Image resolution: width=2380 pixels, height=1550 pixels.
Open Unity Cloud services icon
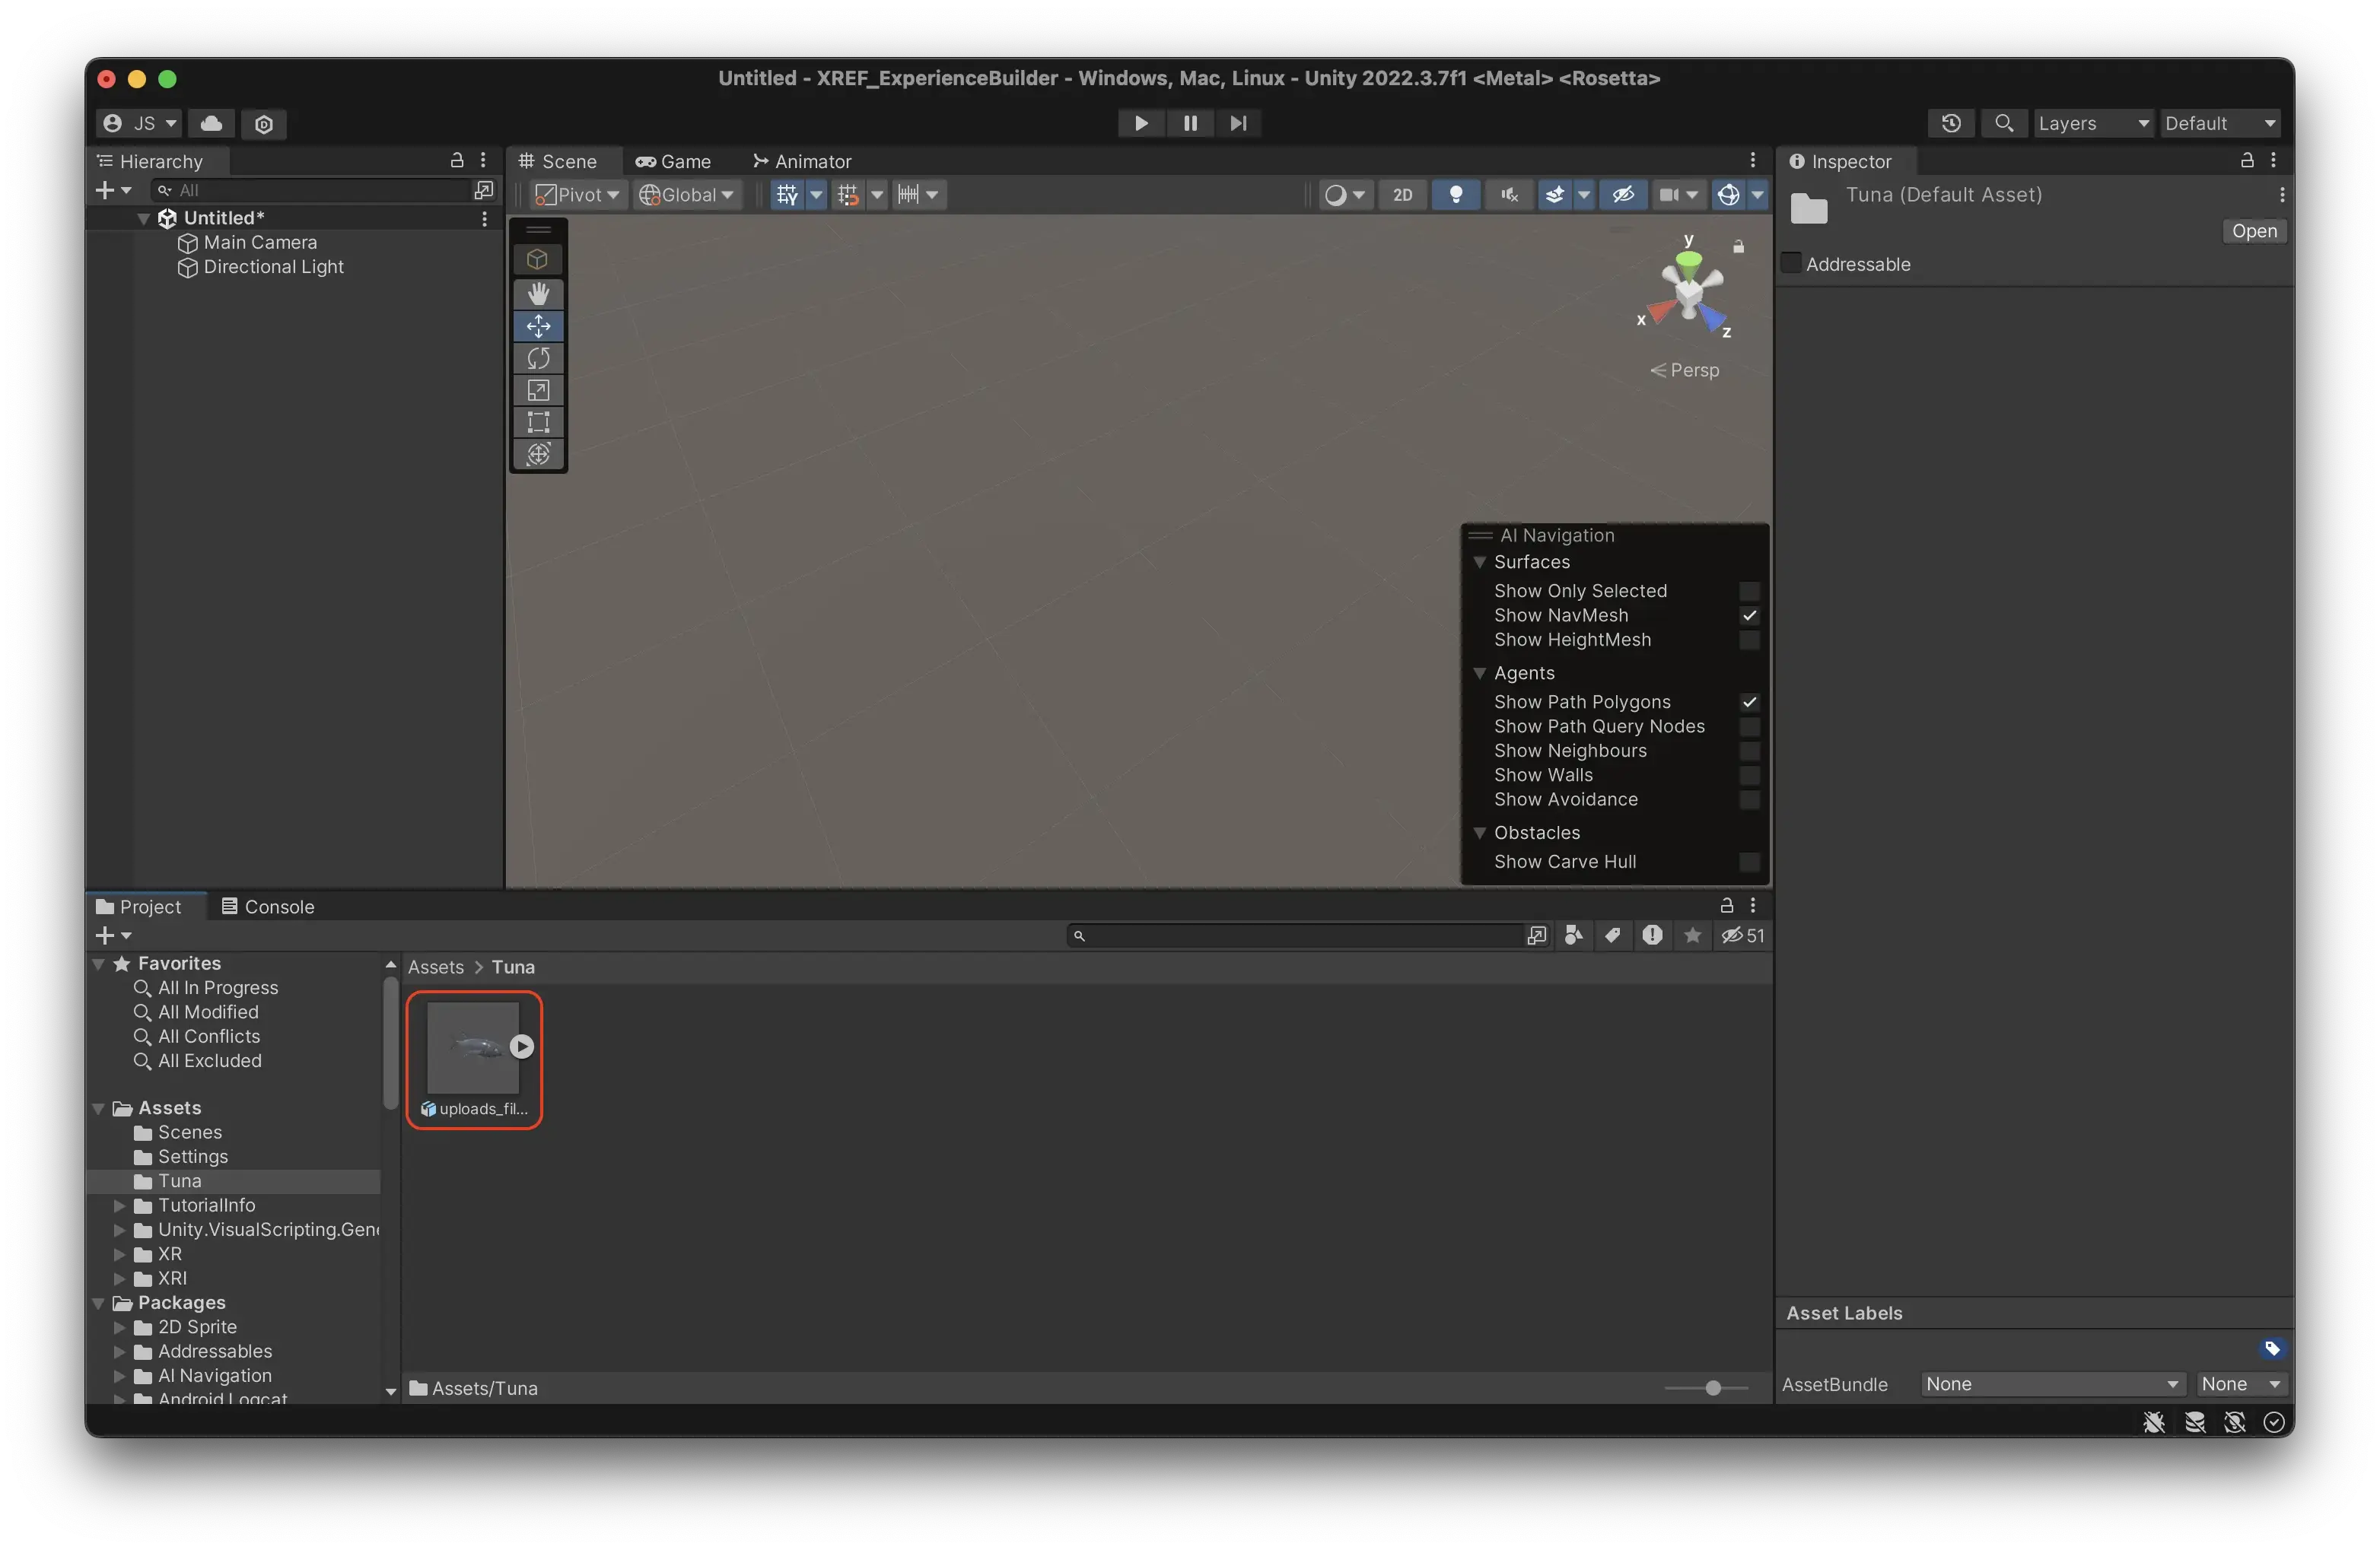pyautogui.click(x=211, y=124)
